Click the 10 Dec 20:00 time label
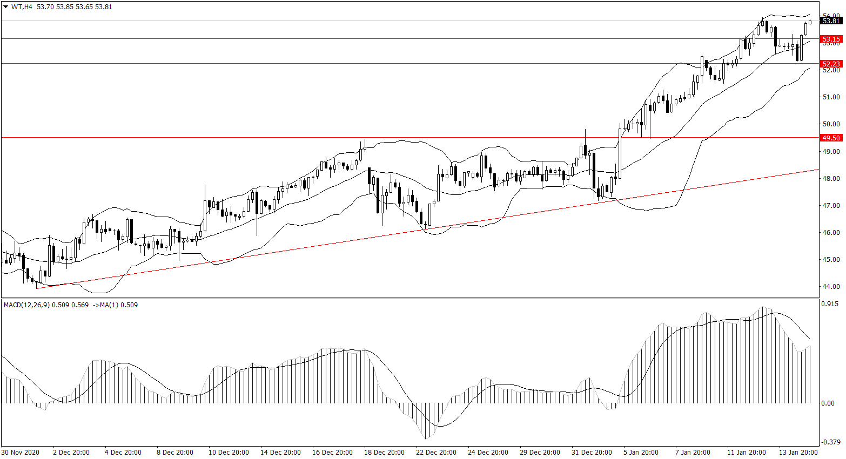Viewport: 846px width, 459px height. point(229,453)
